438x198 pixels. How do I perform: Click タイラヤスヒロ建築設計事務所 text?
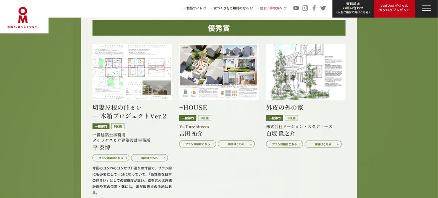click(121, 141)
